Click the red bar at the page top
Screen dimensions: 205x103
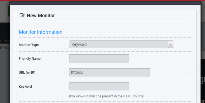click(x=102, y=0)
